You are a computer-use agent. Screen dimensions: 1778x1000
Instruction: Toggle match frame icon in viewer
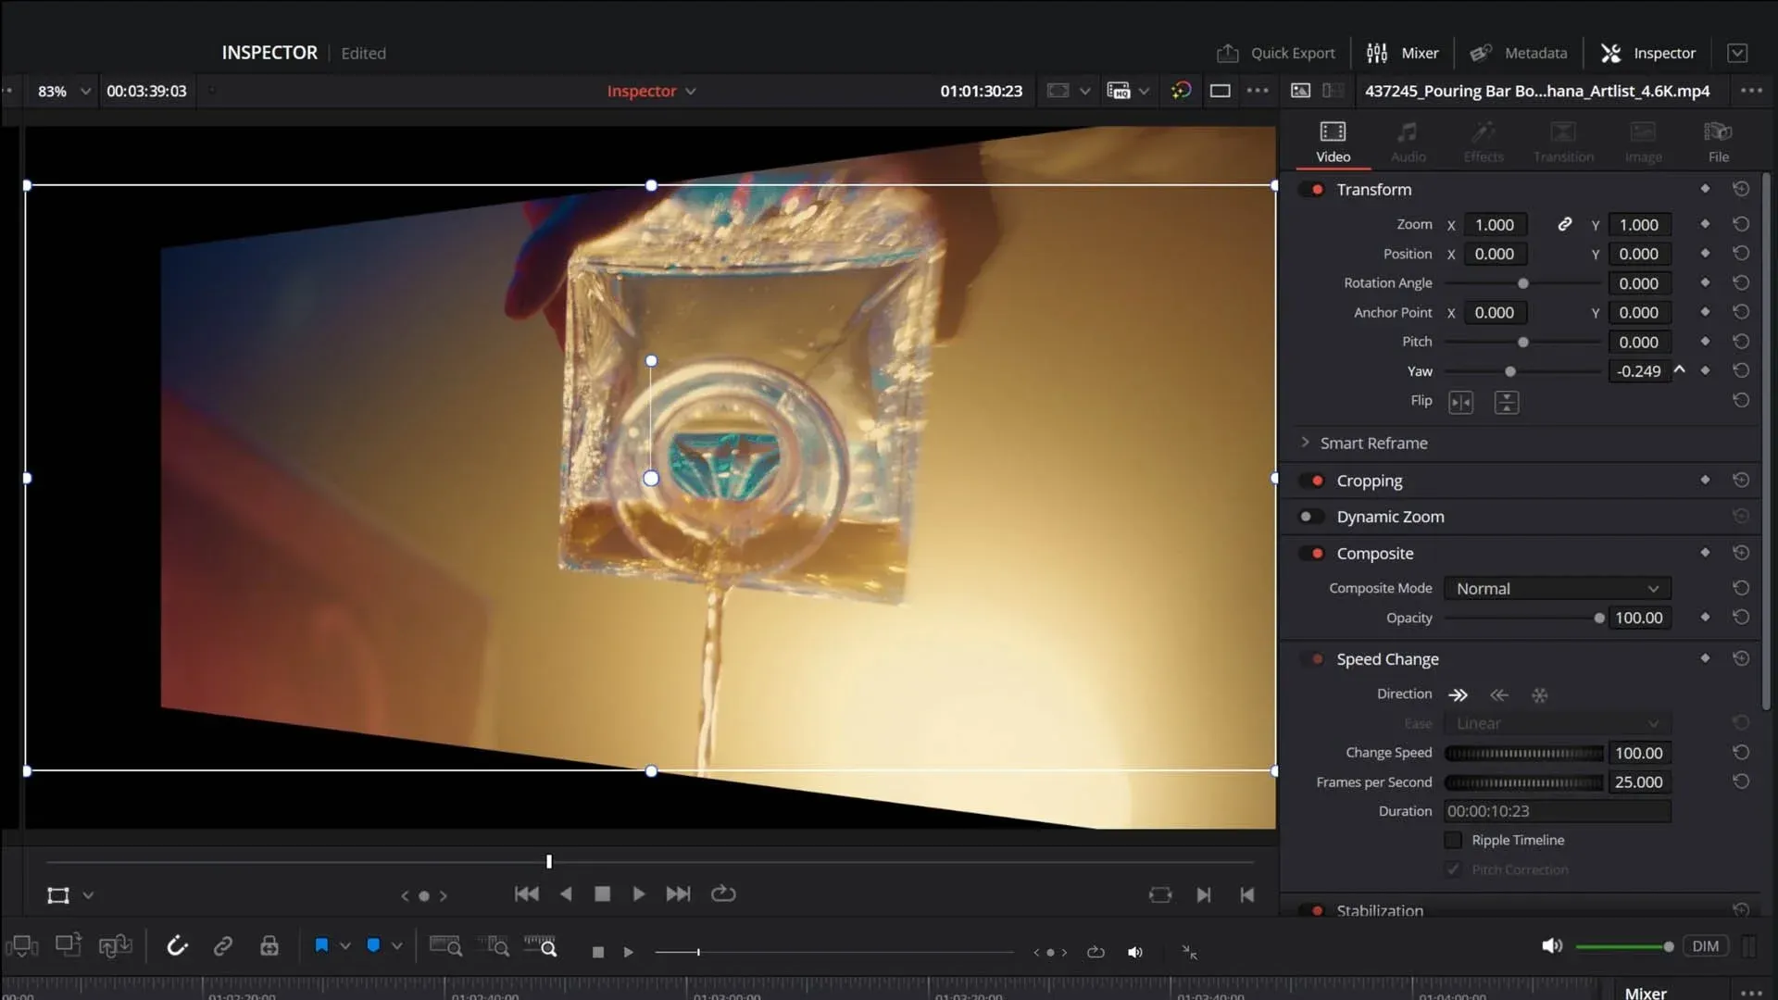point(1160,894)
